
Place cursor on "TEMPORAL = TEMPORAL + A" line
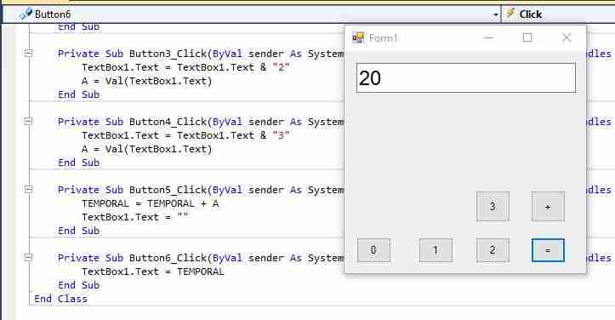coord(151,203)
